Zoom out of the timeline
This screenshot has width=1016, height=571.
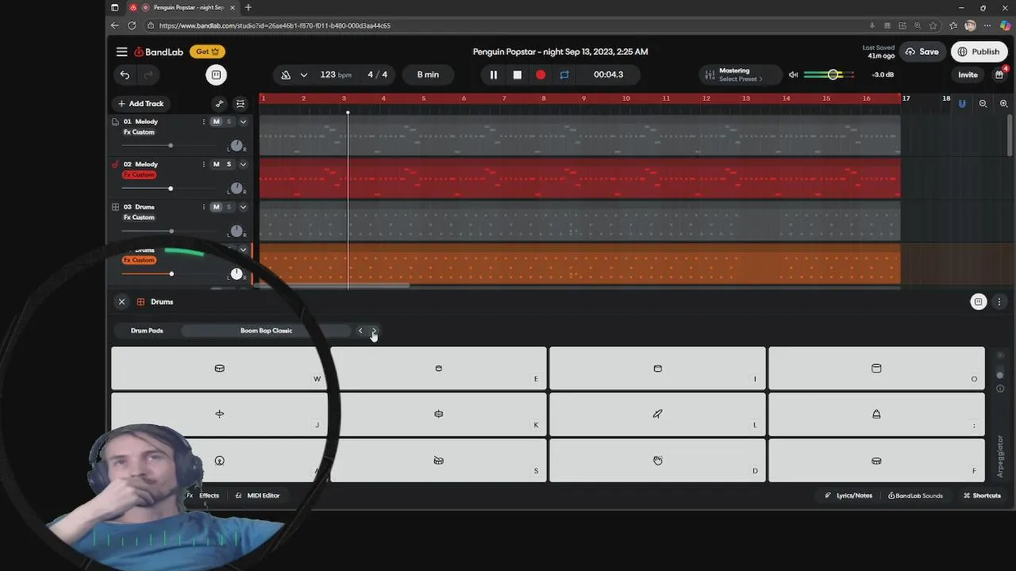click(x=983, y=103)
